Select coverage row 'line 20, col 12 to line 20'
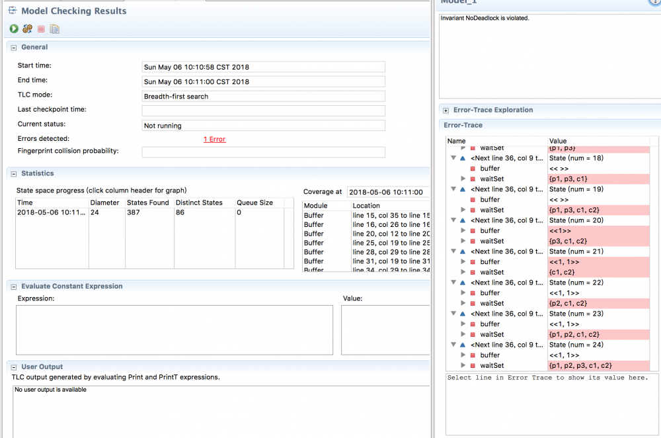The image size is (661, 438). click(391, 234)
